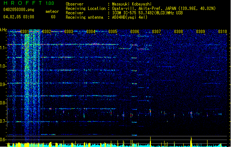
Task: Click the 1.1 kHz axis label
Action: point(3,48)
